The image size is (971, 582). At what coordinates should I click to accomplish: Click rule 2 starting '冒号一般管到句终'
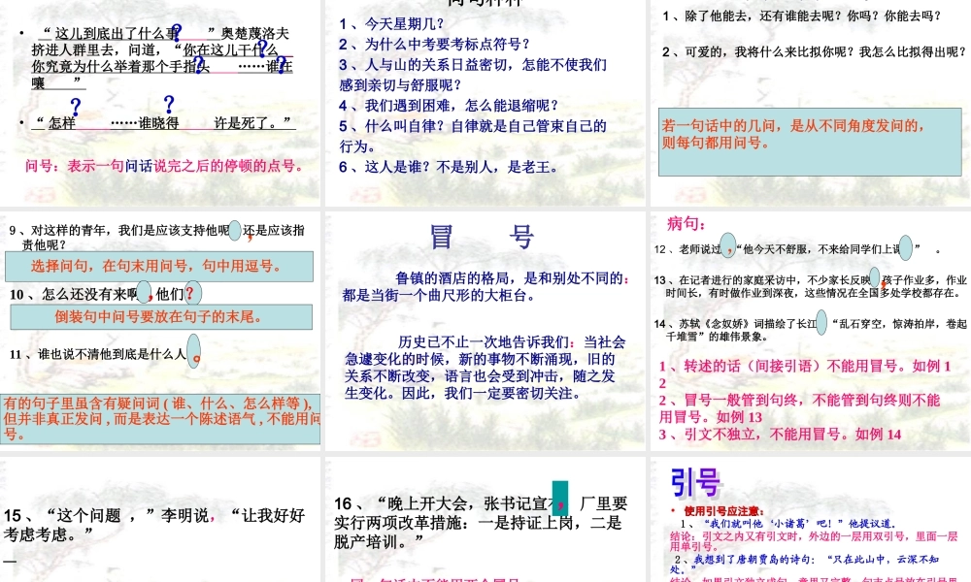(799, 408)
